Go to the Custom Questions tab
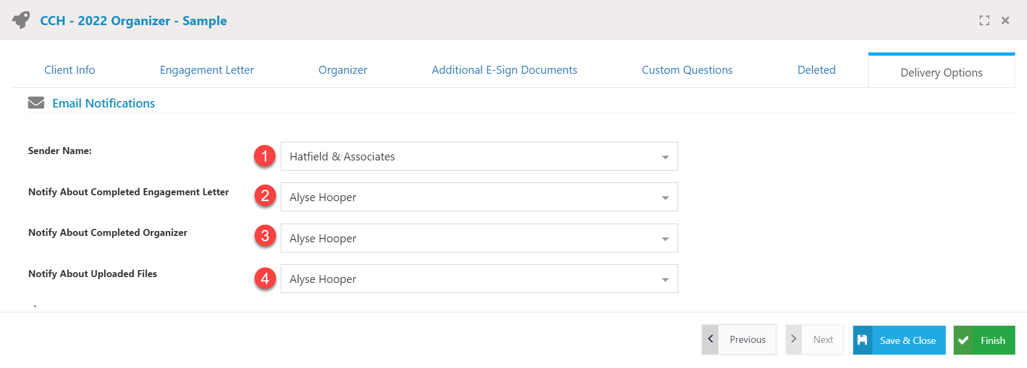This screenshot has height=368, width=1027. coord(687,70)
